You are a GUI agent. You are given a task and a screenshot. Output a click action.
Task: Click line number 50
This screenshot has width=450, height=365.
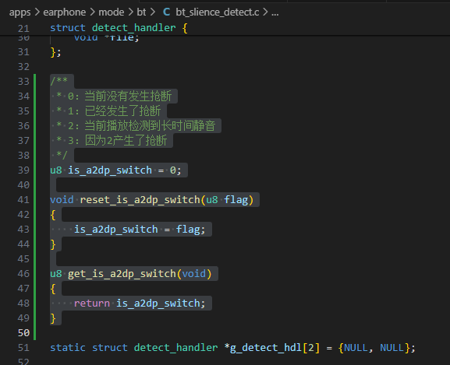(x=23, y=333)
